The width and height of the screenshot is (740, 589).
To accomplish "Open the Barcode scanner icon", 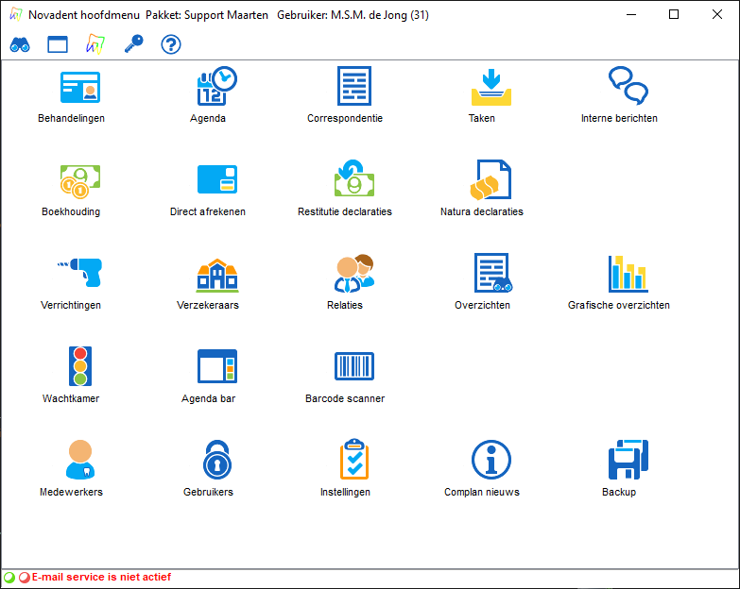I will [x=354, y=366].
